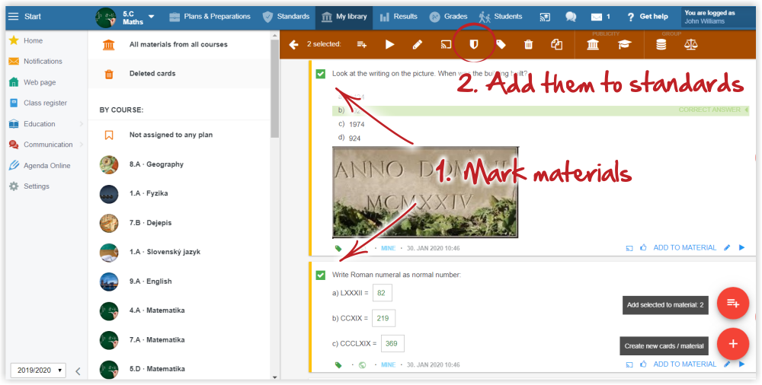Click the screen cast icon in header
Viewport: 762px width, 385px height.
[545, 17]
